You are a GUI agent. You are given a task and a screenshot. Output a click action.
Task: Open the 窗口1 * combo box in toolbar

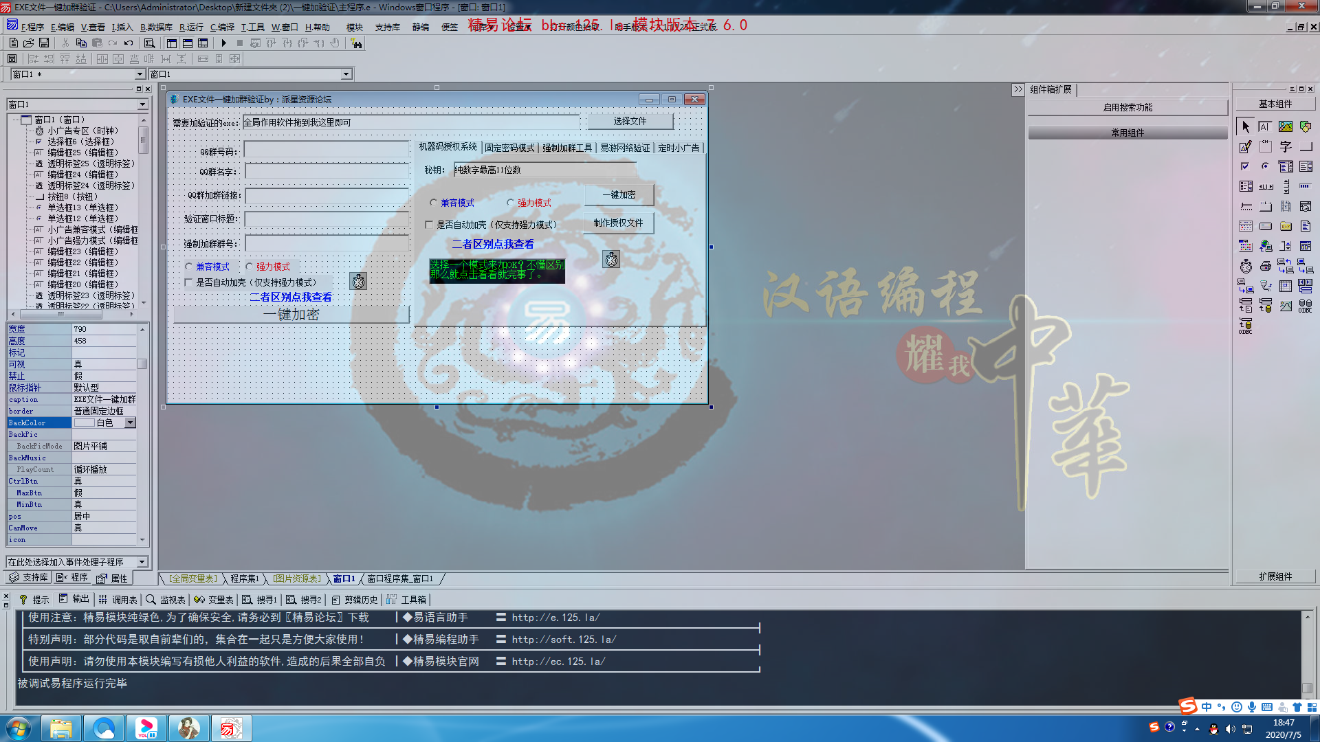coord(78,74)
